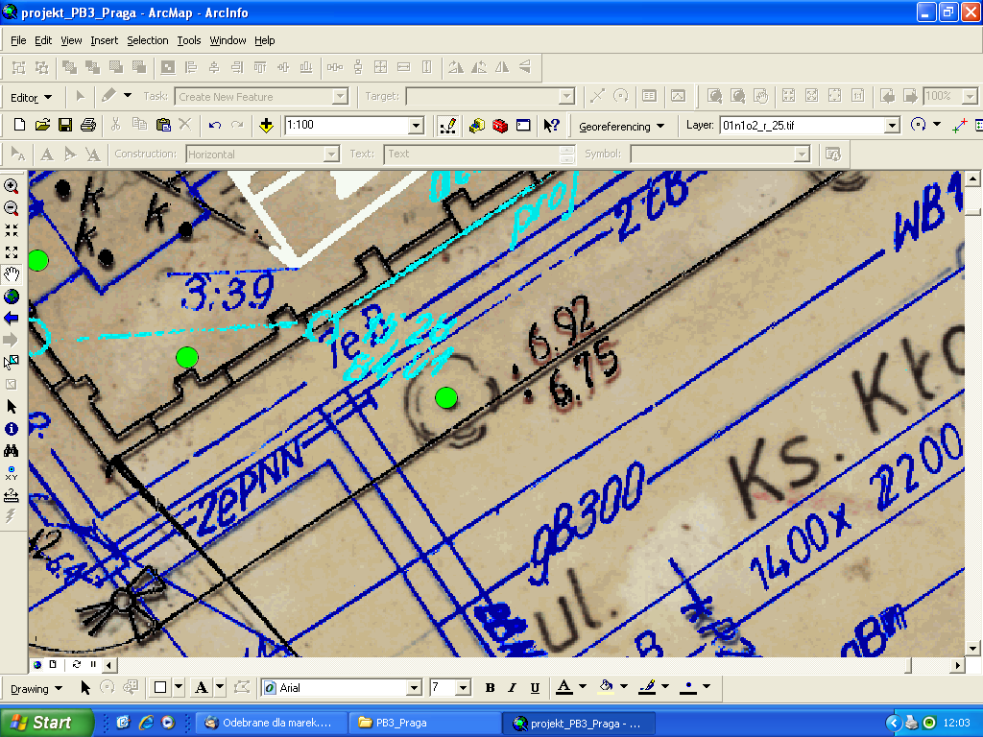Open the Editor dropdown menu
Image resolution: width=983 pixels, height=737 pixels.
point(31,98)
